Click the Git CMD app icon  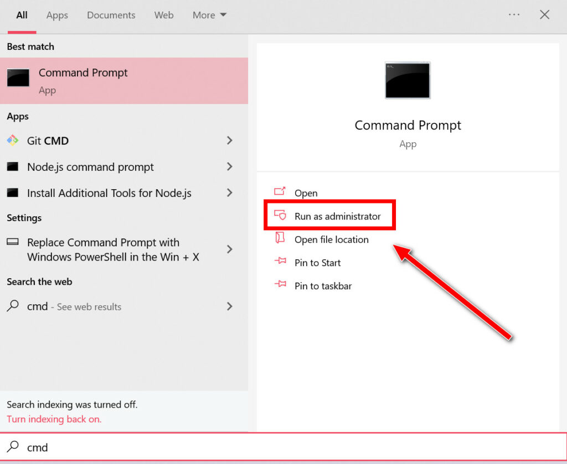pos(12,140)
